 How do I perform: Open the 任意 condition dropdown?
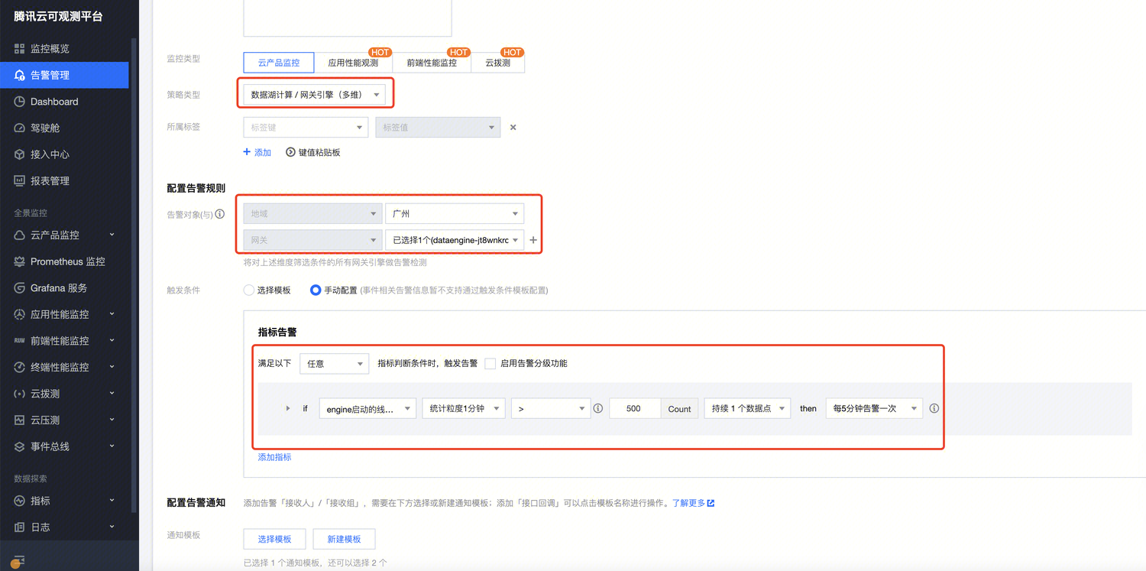coord(335,364)
